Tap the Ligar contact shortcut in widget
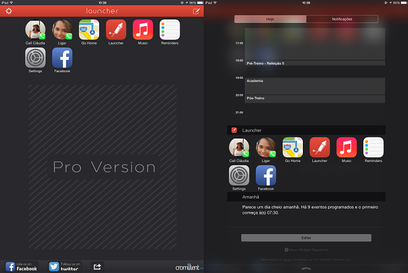This screenshot has width=408, height=273. pos(266,150)
